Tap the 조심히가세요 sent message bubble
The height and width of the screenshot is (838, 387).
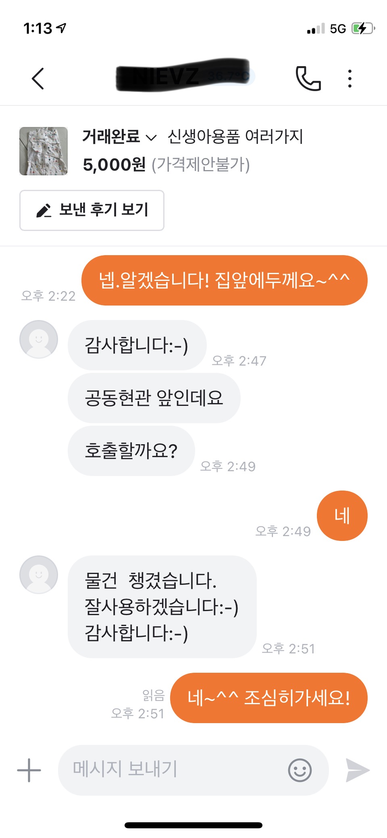tap(269, 698)
